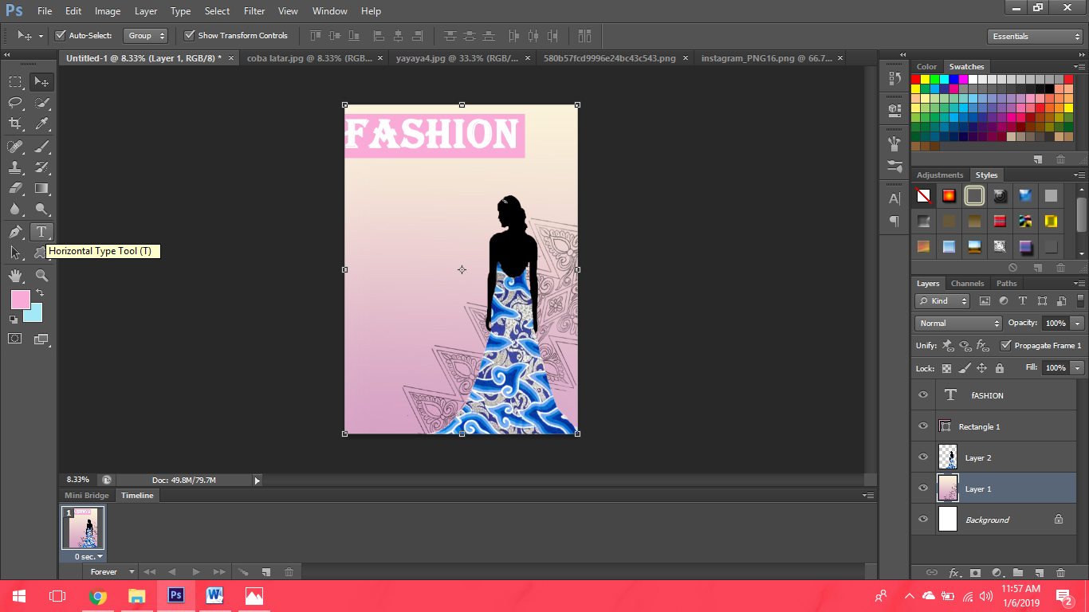Open the Filter menu

pyautogui.click(x=254, y=10)
